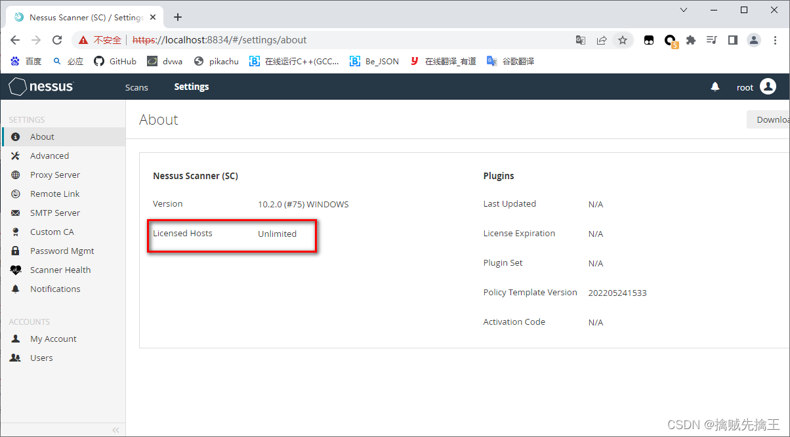Open the GitHub bookmark
Image resolution: width=790 pixels, height=437 pixels.
115,61
